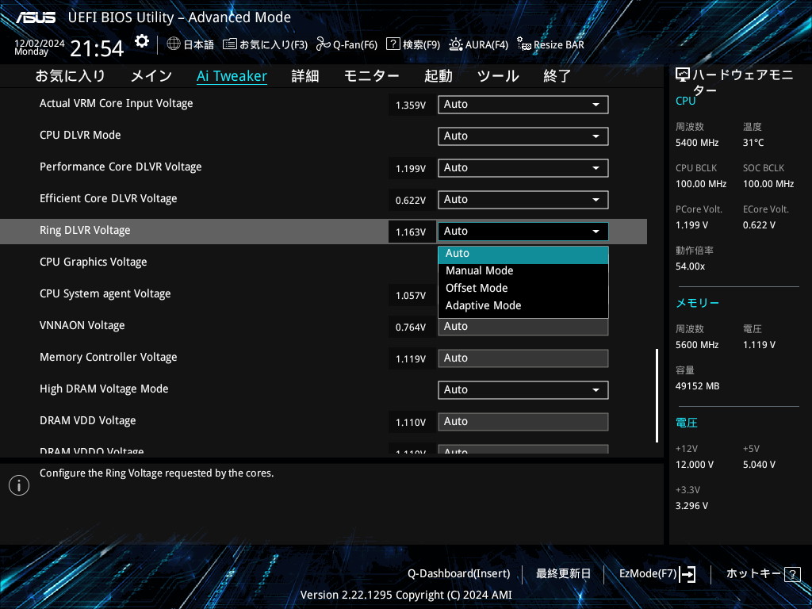Select VNNAON Voltage label
This screenshot has width=812, height=609.
82,326
